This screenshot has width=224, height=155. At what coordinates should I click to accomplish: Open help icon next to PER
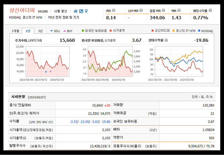[114, 10]
